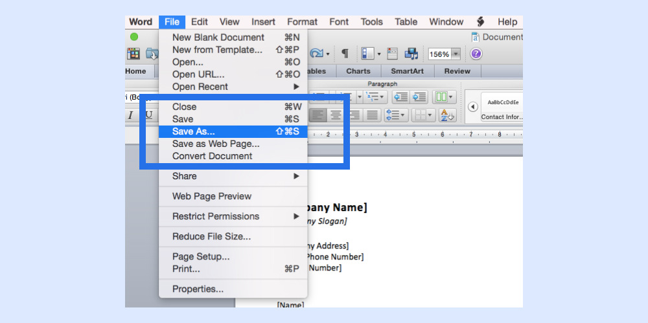Image resolution: width=648 pixels, height=323 pixels.
Task: Open the purple Help question mark icon
Action: [476, 54]
